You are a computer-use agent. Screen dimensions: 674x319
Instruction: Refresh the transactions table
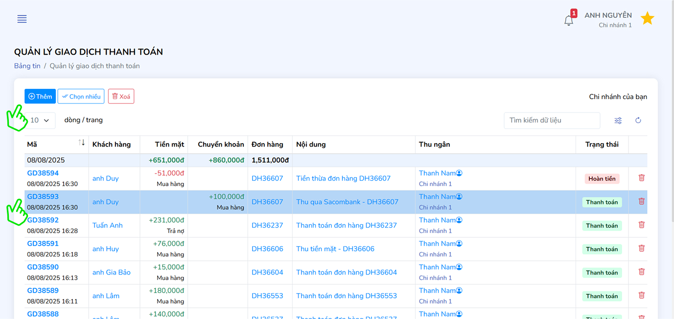point(638,121)
